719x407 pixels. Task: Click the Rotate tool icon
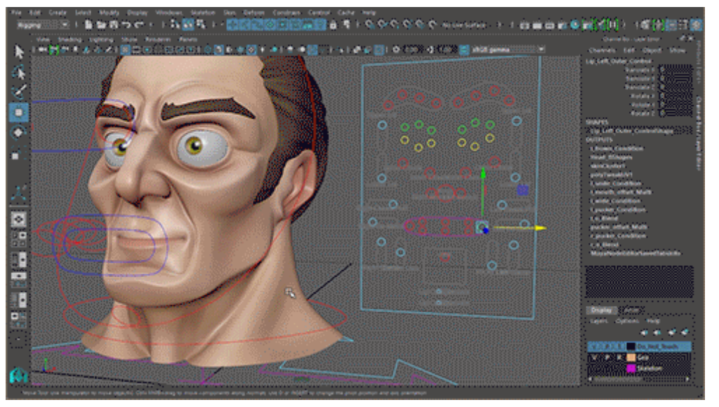tap(19, 133)
